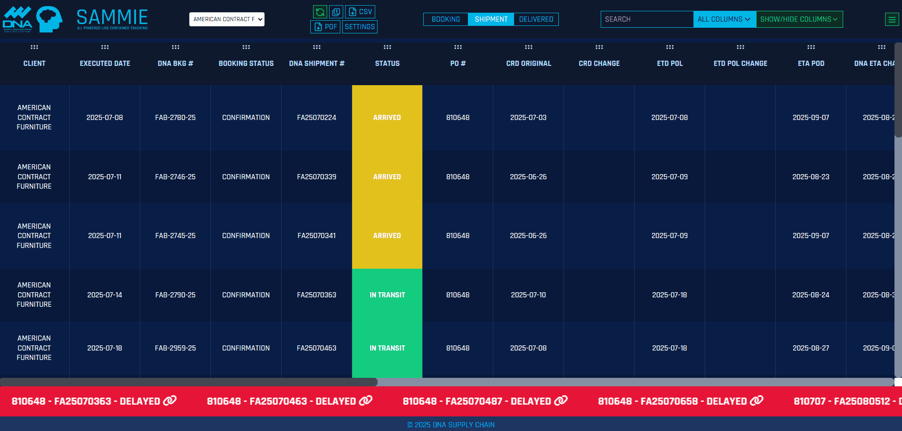This screenshot has width=902, height=431.
Task: Grab drag handle above DNA SHIPMENT # column
Action: point(317,47)
